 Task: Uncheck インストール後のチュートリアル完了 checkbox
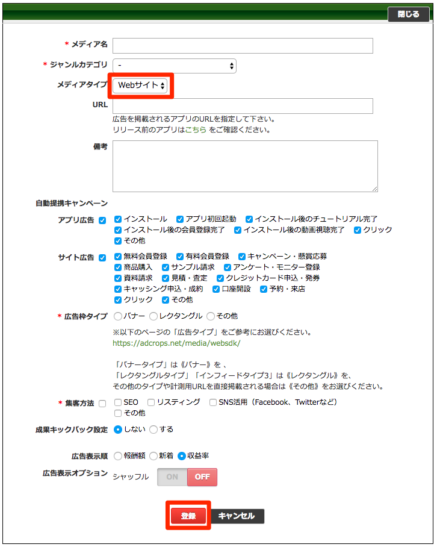point(249,219)
